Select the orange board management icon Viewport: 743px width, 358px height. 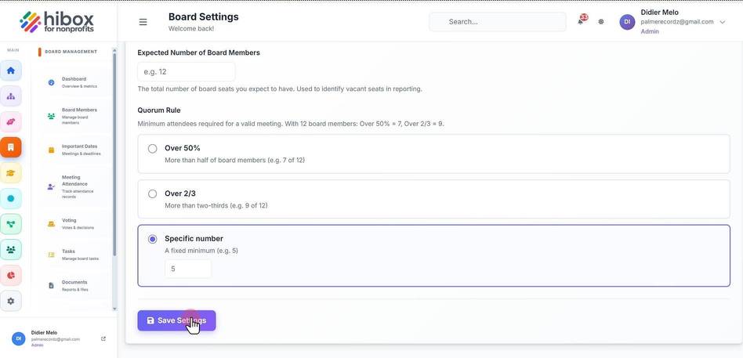pos(11,147)
